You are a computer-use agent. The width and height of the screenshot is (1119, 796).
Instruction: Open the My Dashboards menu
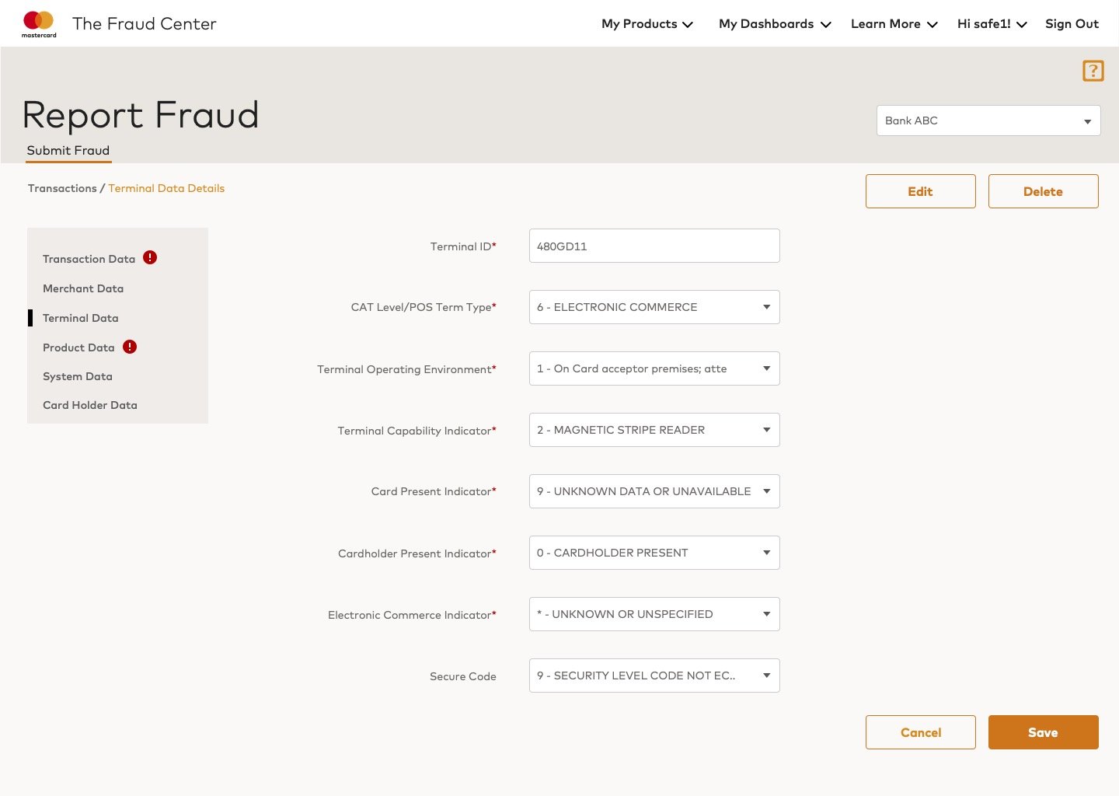point(776,24)
